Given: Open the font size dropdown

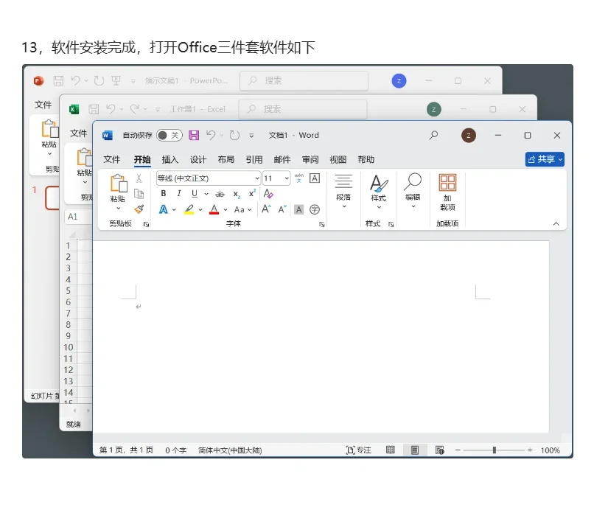Looking at the screenshot, I should (x=286, y=178).
